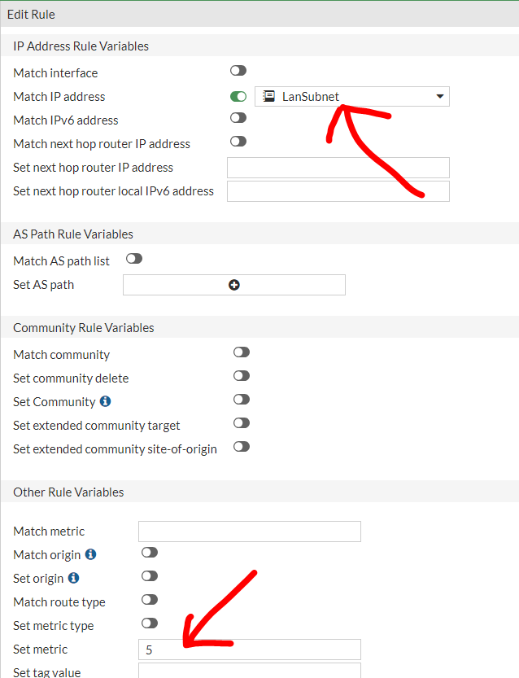
Task: Enable Match AS path list
Action: (x=134, y=259)
